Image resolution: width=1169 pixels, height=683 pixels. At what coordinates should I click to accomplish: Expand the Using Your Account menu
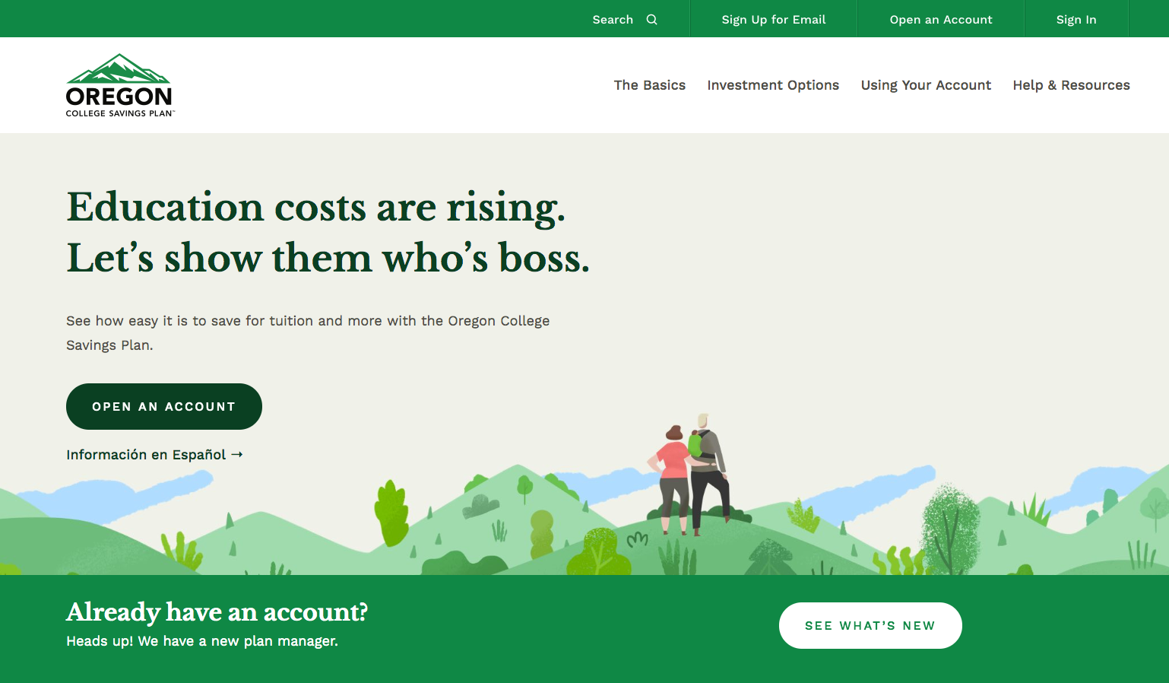coord(926,85)
